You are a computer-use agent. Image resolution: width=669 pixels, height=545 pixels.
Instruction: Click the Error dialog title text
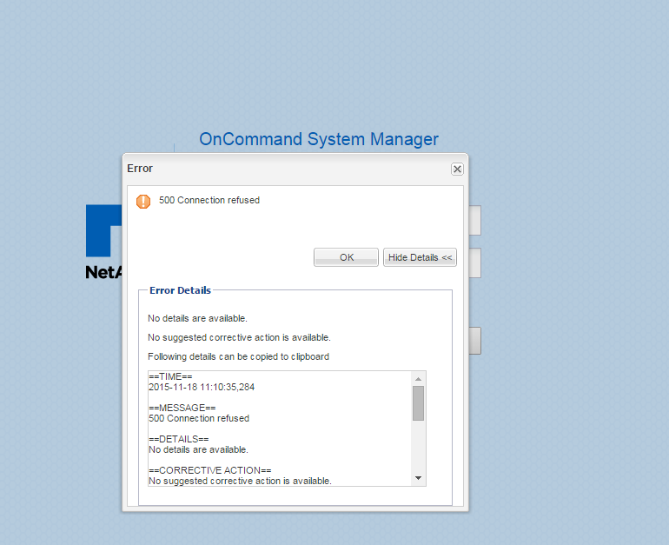click(140, 169)
